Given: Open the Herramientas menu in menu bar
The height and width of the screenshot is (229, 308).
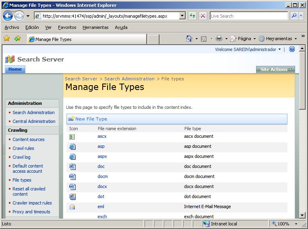Looking at the screenshot, I should pos(95,27).
